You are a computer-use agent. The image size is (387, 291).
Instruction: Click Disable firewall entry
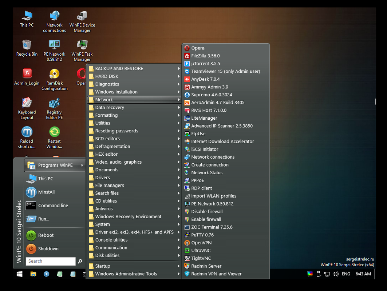click(x=226, y=212)
